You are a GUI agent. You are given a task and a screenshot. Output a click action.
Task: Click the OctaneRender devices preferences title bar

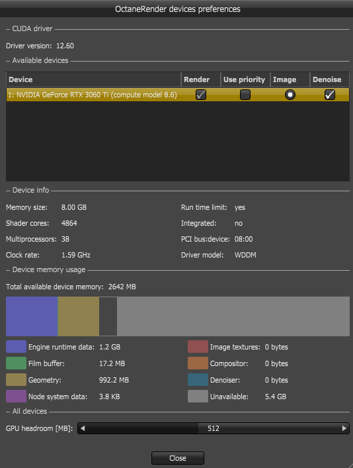pyautogui.click(x=178, y=9)
